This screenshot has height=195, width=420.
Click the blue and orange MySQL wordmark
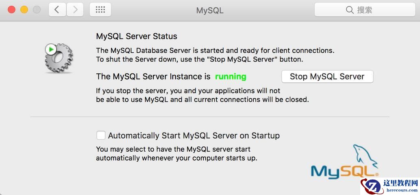pyautogui.click(x=344, y=171)
